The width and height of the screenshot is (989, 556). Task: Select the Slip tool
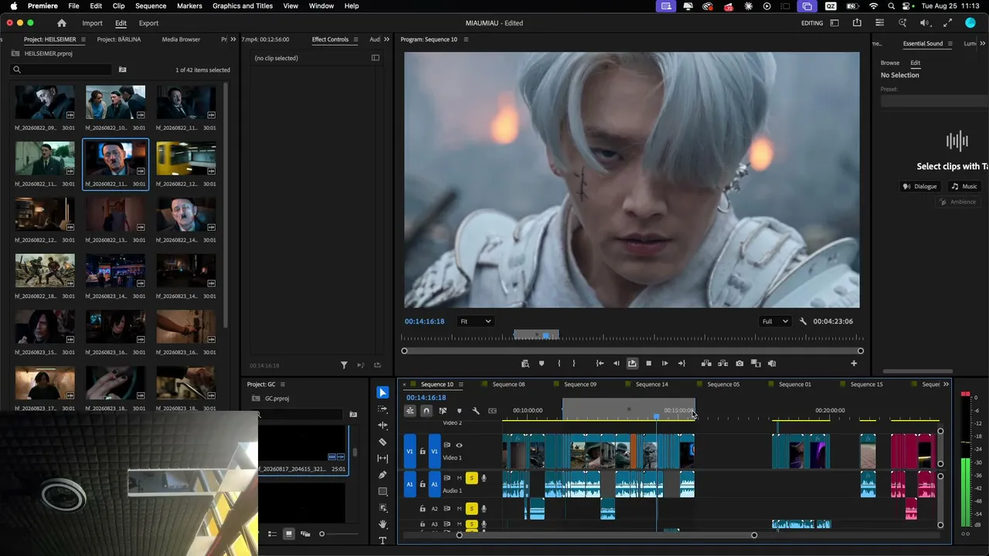pos(382,459)
